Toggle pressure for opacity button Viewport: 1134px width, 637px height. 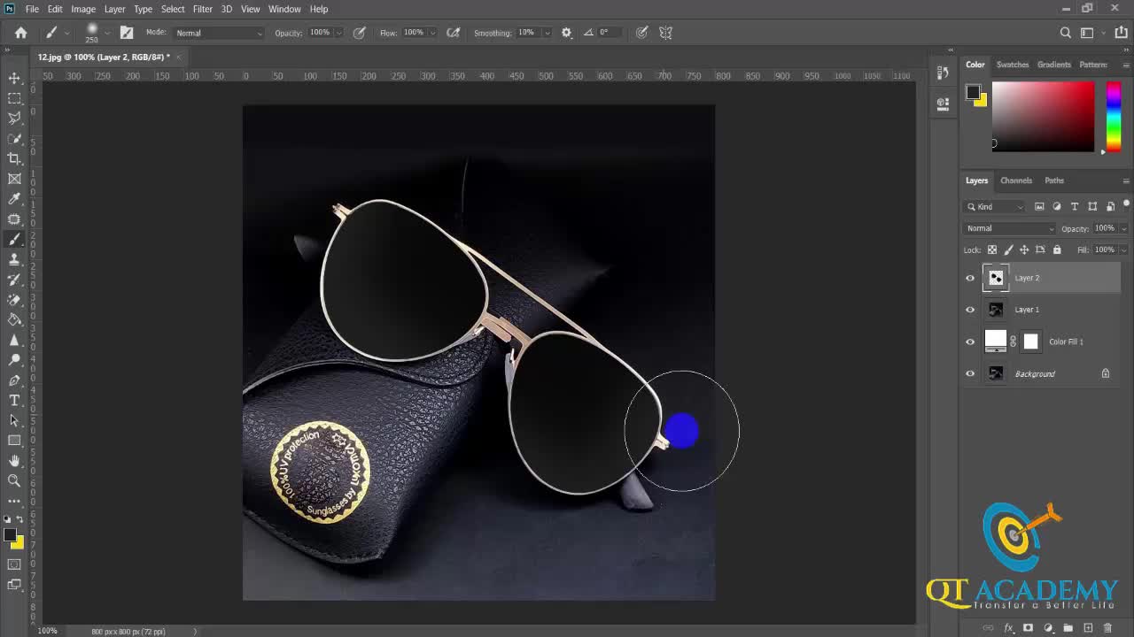tap(359, 33)
